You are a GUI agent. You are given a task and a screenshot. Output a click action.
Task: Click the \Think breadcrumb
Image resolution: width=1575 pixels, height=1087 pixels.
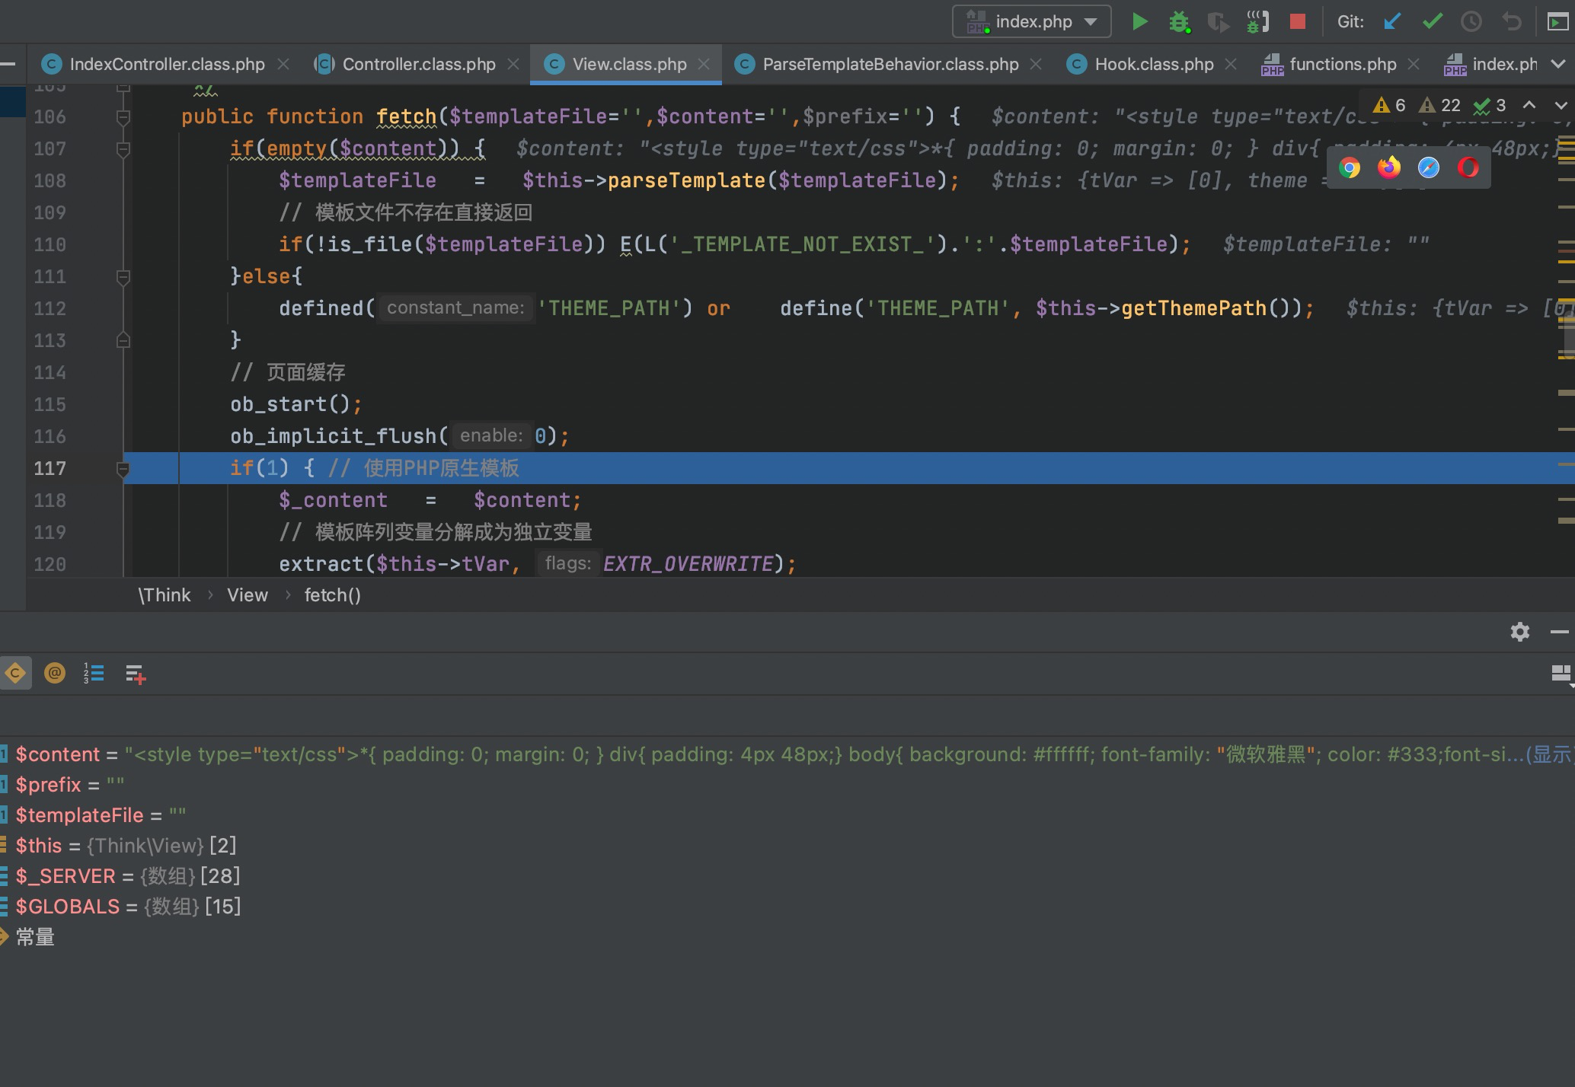(x=165, y=595)
